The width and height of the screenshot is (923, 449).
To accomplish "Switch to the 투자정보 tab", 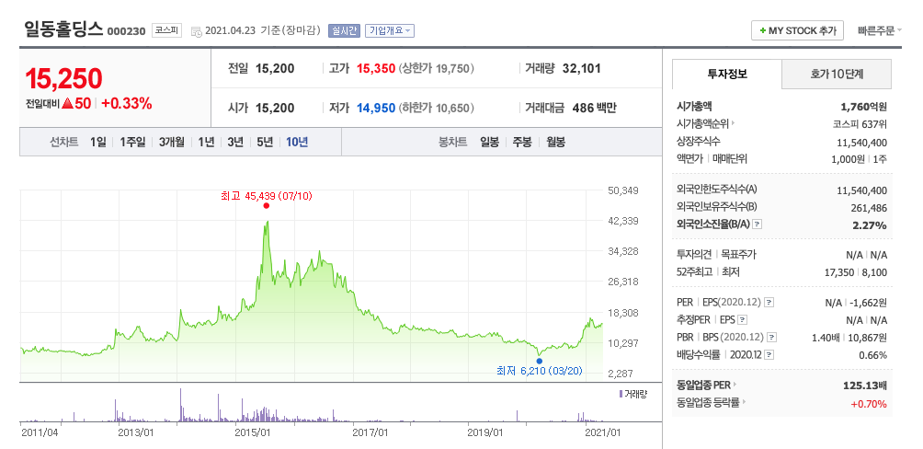I will (727, 75).
